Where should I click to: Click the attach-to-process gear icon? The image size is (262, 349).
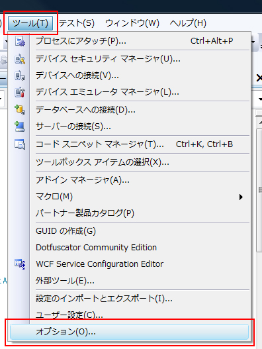click(x=20, y=42)
